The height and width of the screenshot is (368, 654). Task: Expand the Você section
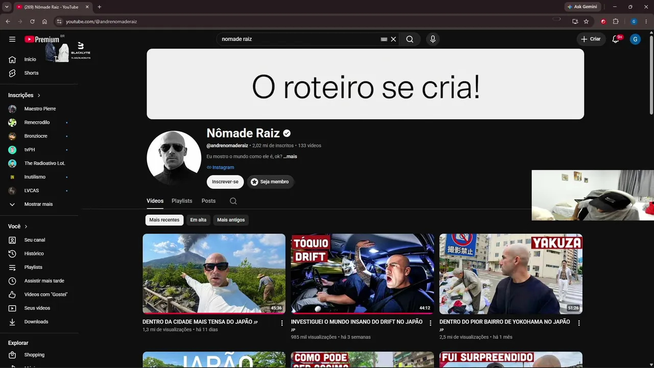[18, 226]
